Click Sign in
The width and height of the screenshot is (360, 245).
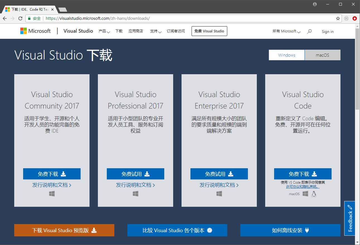tap(328, 32)
